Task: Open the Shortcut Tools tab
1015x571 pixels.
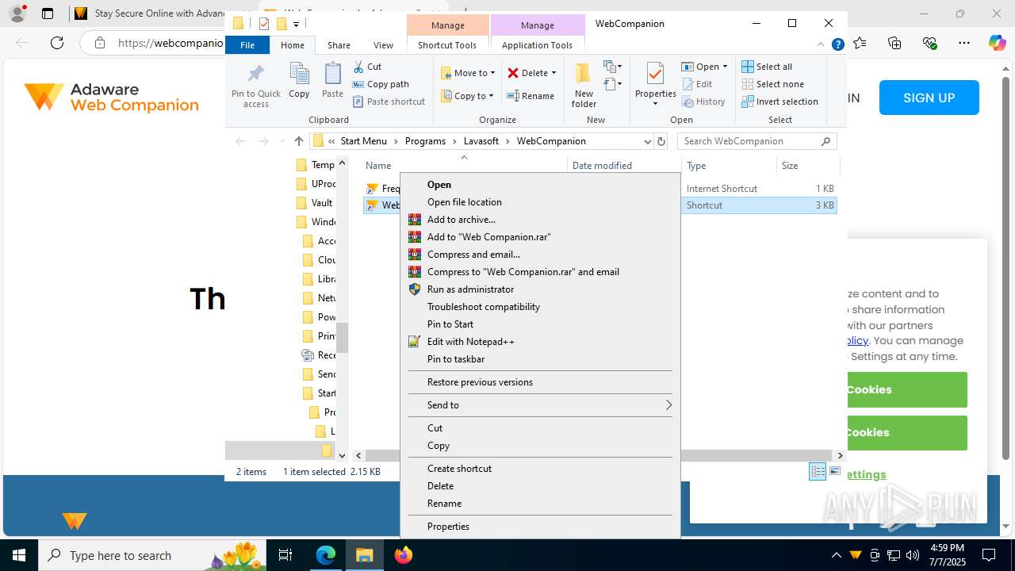Action: pyautogui.click(x=447, y=45)
